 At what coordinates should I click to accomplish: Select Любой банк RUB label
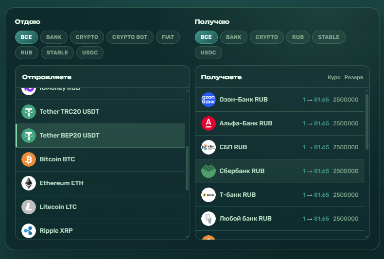pos(245,219)
